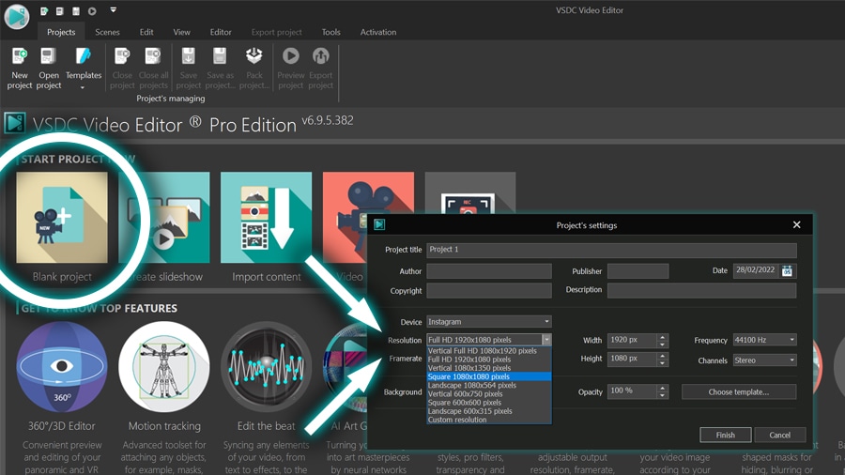845x475 pixels.
Task: Open project via ribbon icon
Action: coord(49,56)
